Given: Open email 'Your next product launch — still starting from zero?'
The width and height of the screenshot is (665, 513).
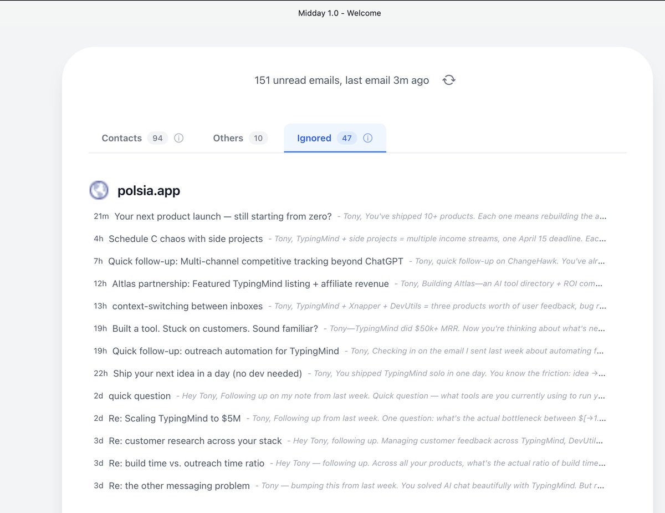Looking at the screenshot, I should 223,216.
